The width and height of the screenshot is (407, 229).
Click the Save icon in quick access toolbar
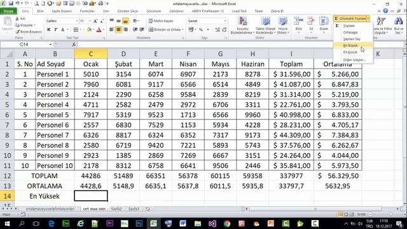(x=11, y=4)
